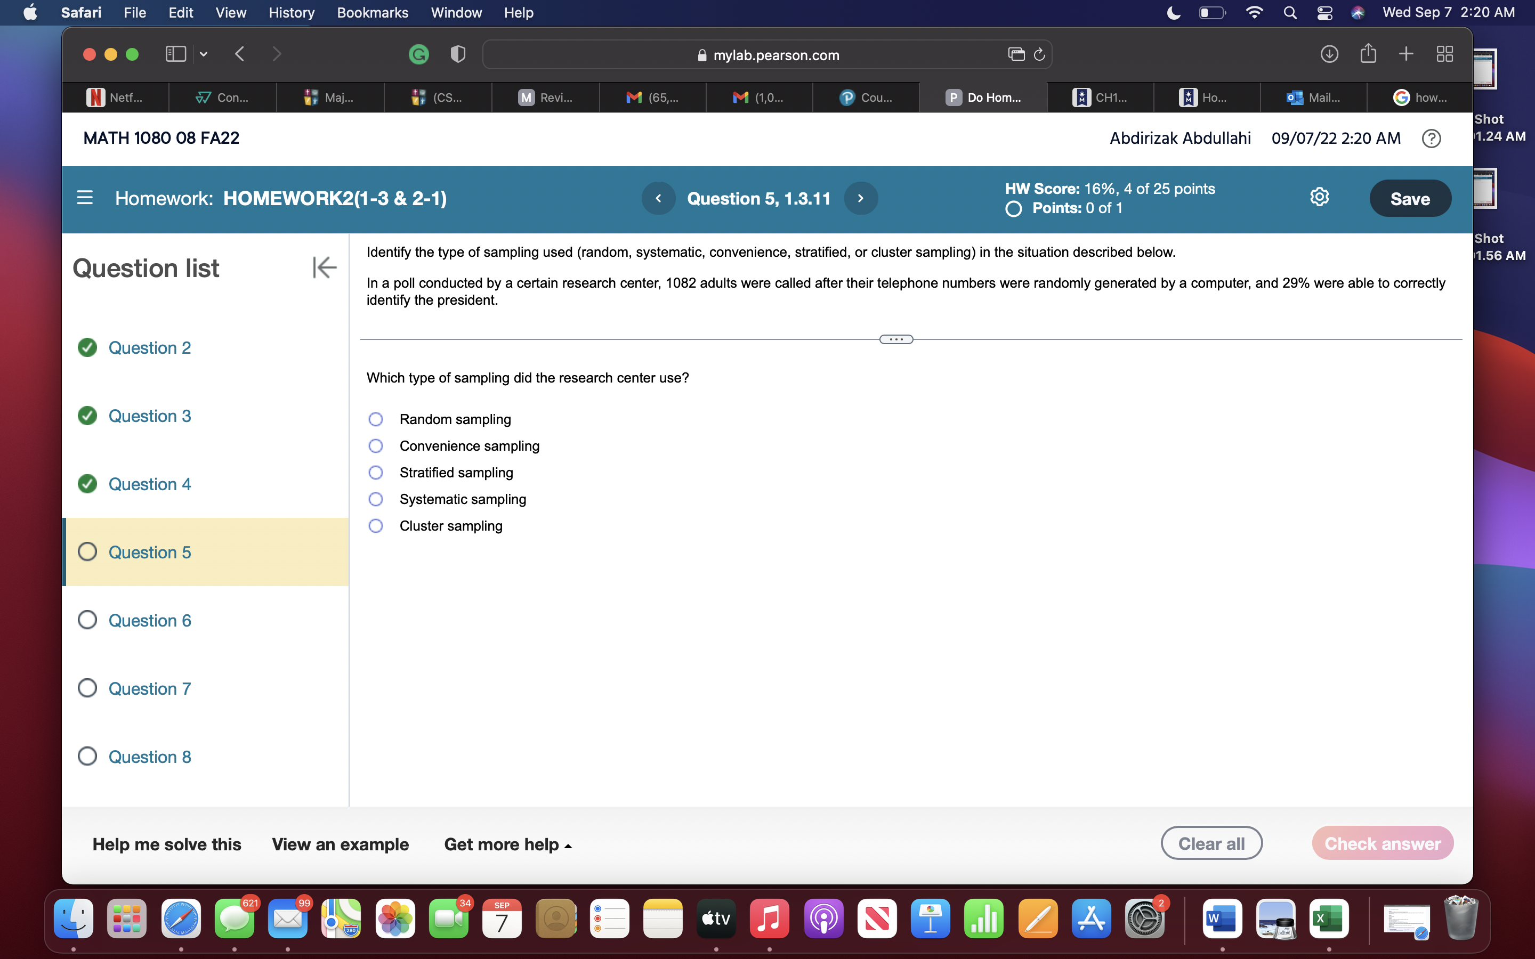This screenshot has width=1535, height=959.
Task: Click the Safari share icon
Action: click(x=1368, y=54)
